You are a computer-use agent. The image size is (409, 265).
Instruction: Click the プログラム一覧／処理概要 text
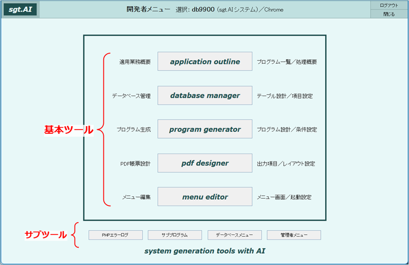(287, 62)
